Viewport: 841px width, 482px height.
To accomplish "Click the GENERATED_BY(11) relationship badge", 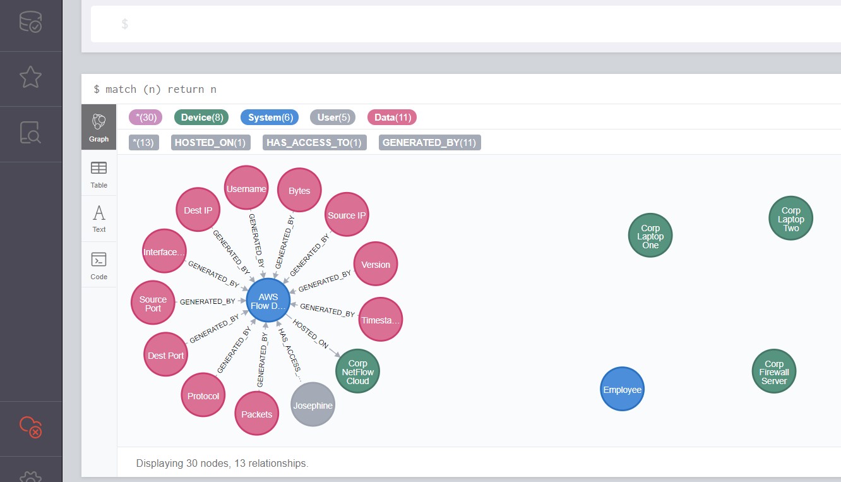I will pos(429,143).
